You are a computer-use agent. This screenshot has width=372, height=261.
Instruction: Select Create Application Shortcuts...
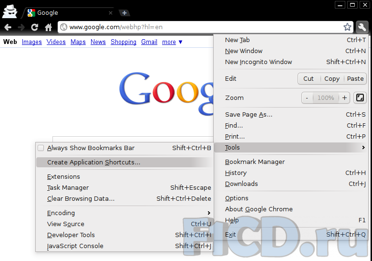point(124,163)
